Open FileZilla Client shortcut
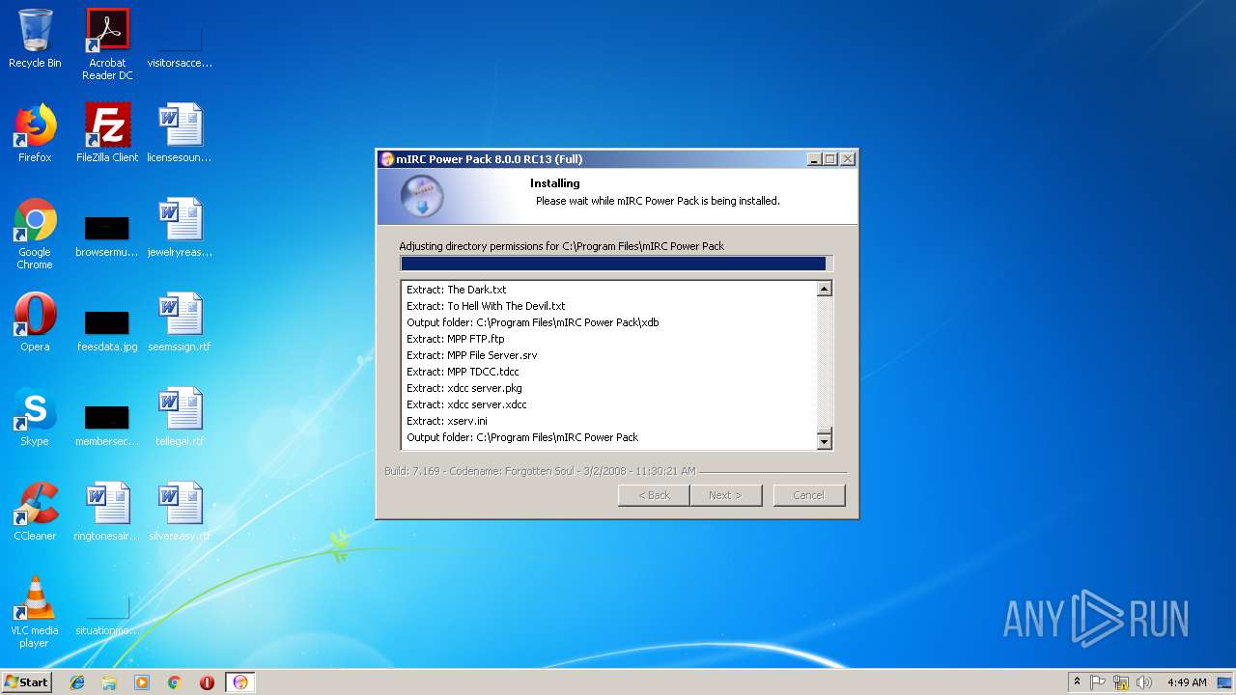Image resolution: width=1236 pixels, height=695 pixels. pos(107,133)
